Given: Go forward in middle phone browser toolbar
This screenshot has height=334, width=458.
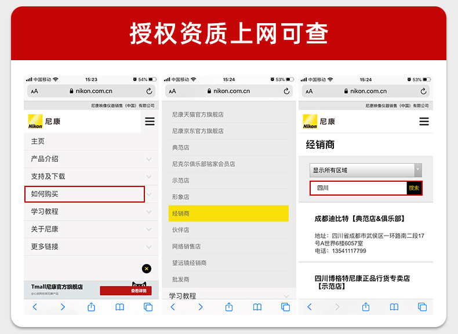Looking at the screenshot, I should tap(201, 307).
